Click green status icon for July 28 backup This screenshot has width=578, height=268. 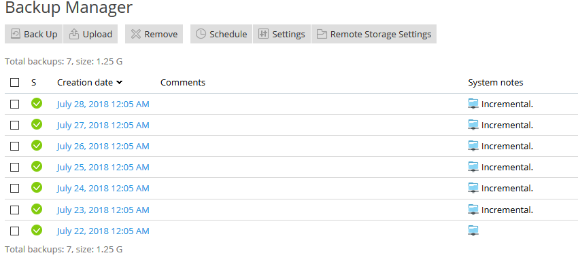(37, 104)
